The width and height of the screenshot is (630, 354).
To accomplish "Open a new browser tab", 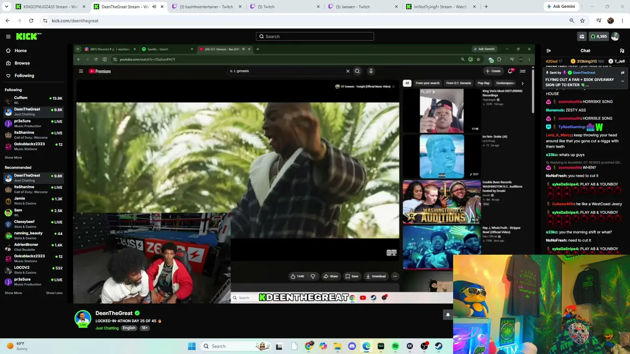I will point(486,7).
